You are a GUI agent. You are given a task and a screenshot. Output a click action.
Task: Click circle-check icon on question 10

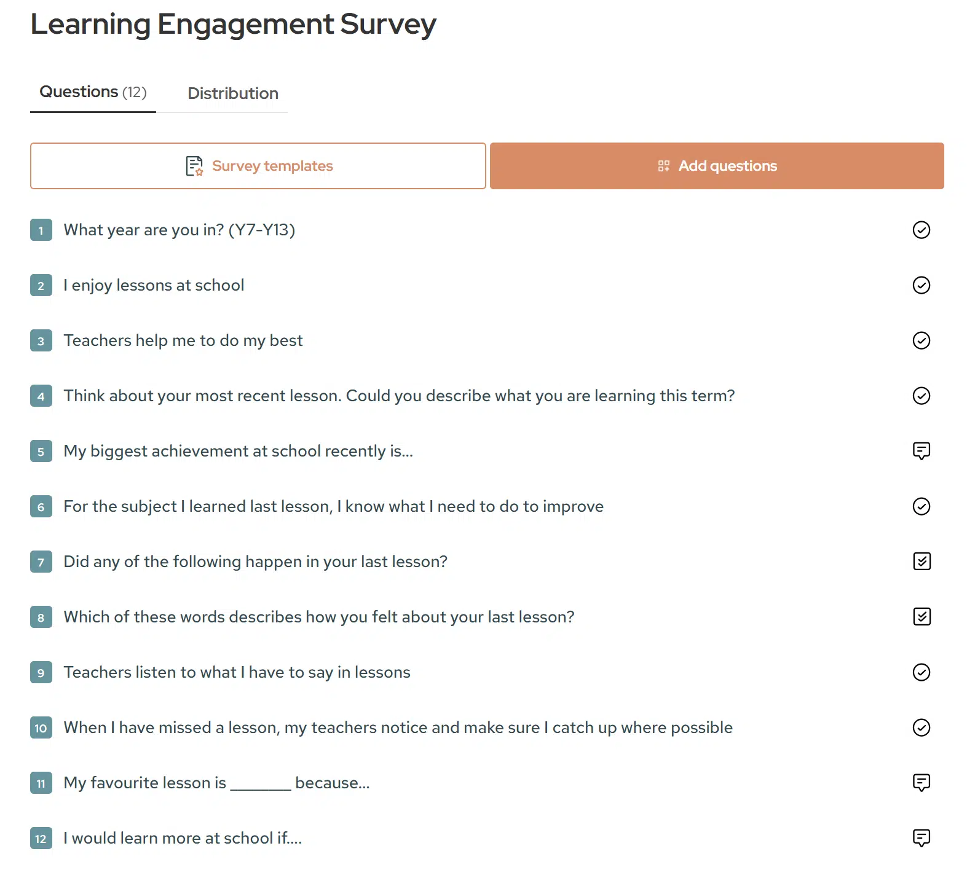pyautogui.click(x=921, y=727)
